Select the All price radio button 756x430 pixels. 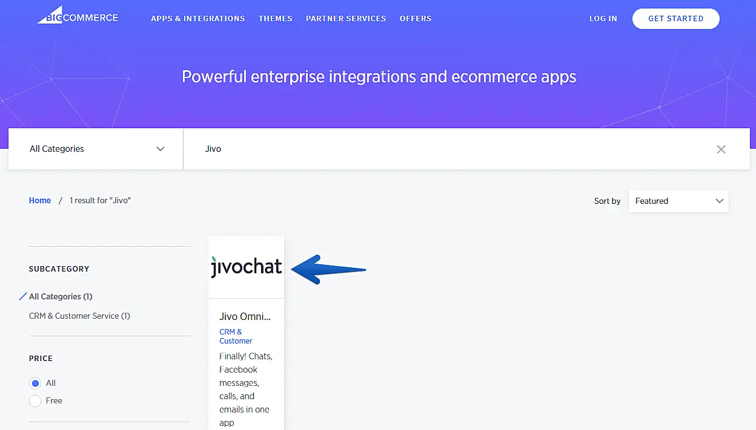pyautogui.click(x=35, y=383)
